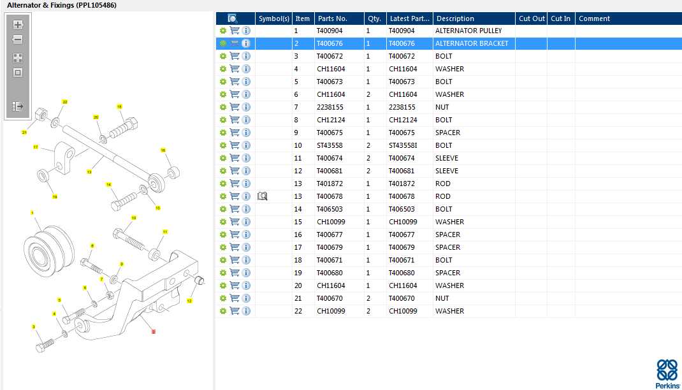Viewport: 682px width, 390px height.
Task: Select callout 1 on the pulley diagram
Action: (32, 213)
